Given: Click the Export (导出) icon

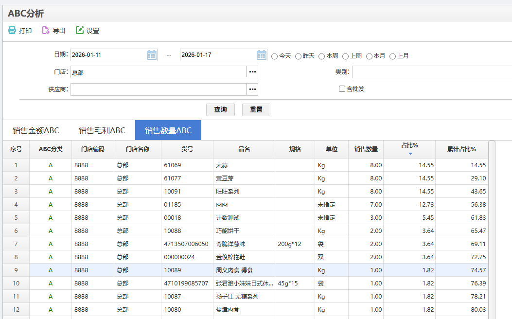Looking at the screenshot, I should click(46, 31).
